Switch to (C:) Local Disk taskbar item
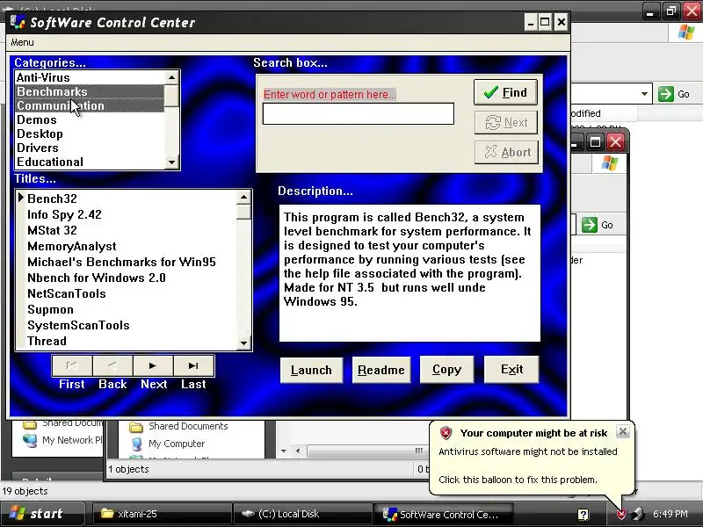Image resolution: width=703 pixels, height=527 pixels. [303, 514]
